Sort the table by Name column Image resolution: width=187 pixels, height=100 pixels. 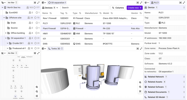[51, 13]
